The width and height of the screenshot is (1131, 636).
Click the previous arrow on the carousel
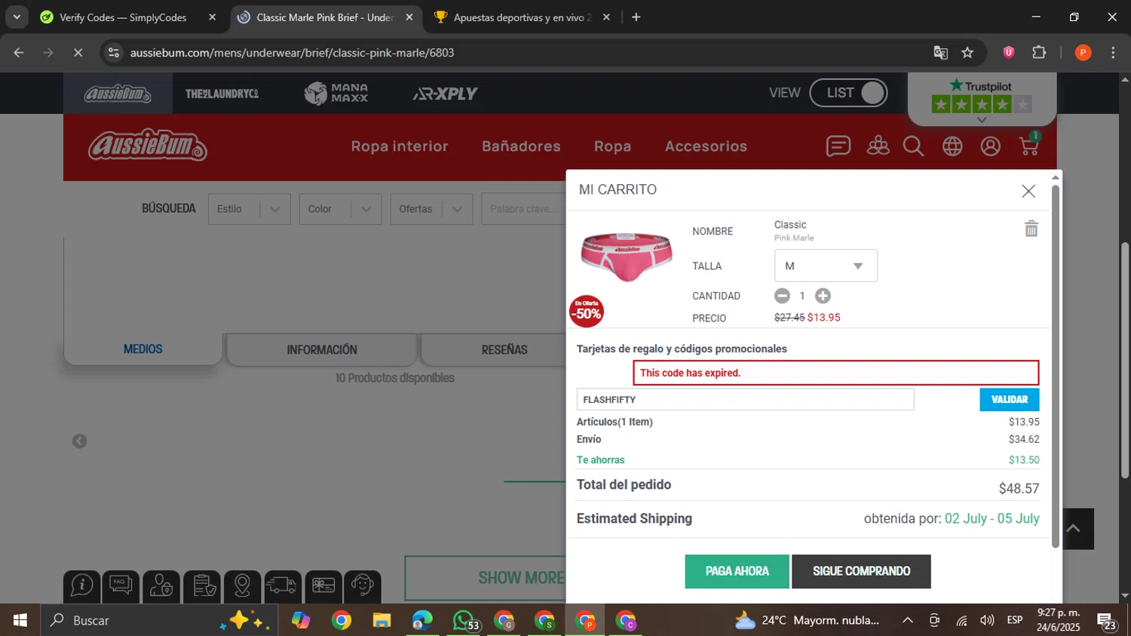point(79,441)
